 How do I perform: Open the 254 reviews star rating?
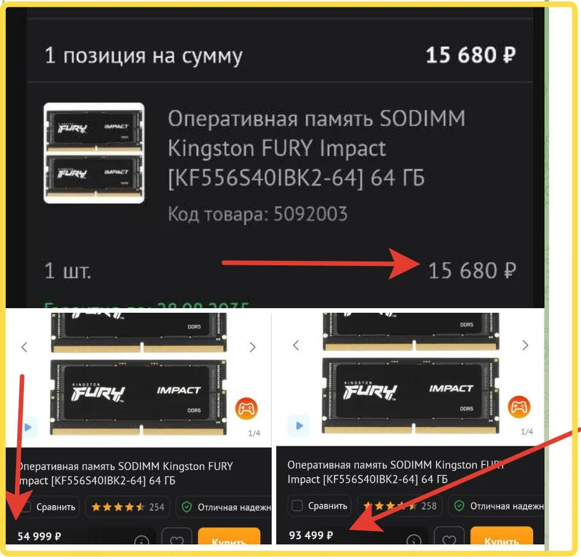click(127, 507)
